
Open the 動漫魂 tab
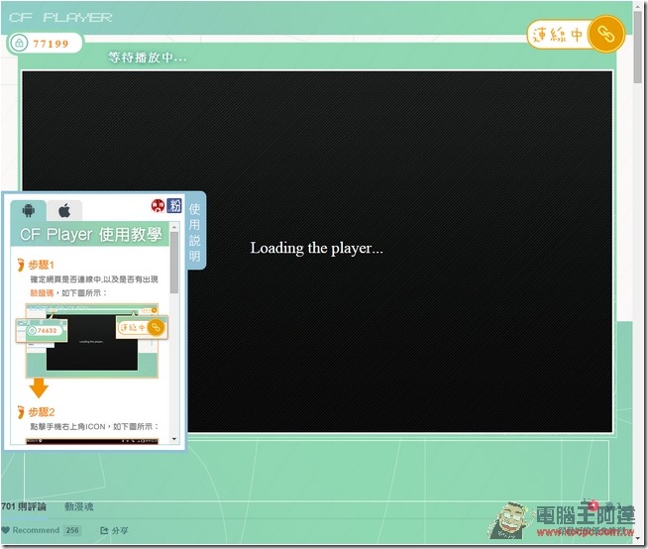point(78,506)
